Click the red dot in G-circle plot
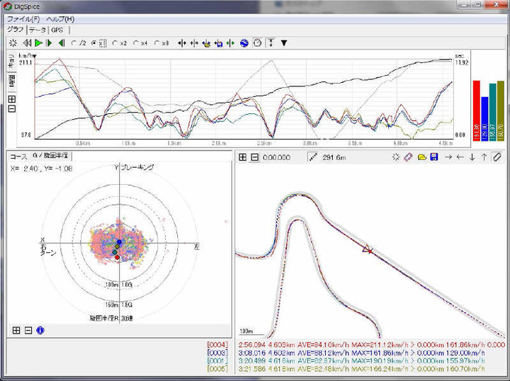The width and height of the screenshot is (510, 381). (117, 258)
